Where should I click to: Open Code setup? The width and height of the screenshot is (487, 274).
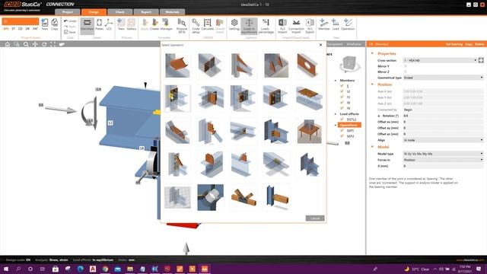[x=196, y=25]
